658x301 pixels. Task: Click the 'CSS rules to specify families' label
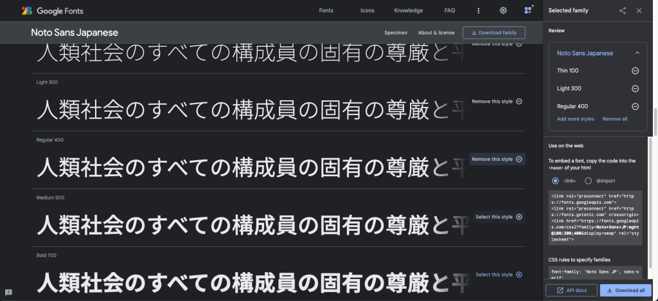point(579,260)
